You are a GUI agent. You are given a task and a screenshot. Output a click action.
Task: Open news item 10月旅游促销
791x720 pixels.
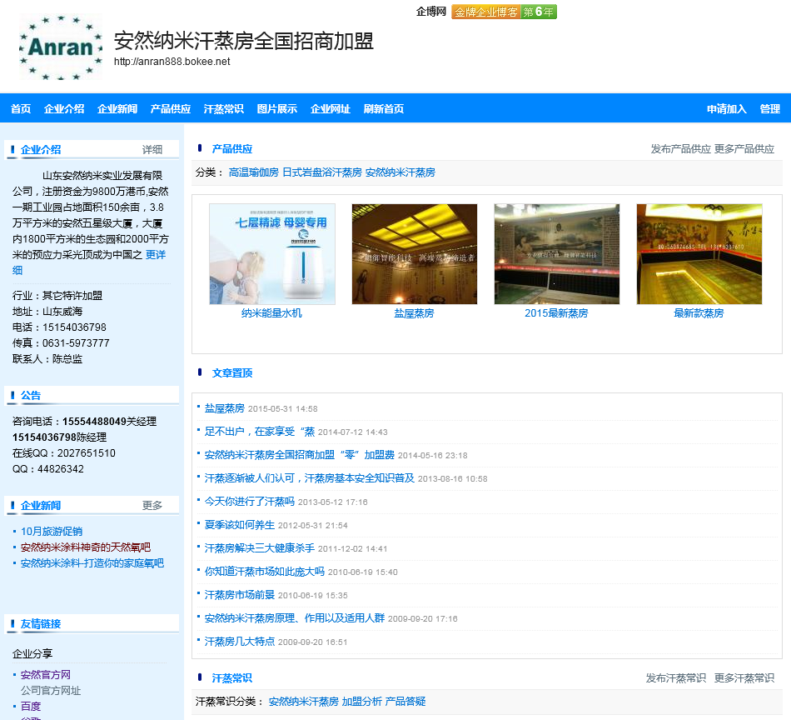click(52, 531)
